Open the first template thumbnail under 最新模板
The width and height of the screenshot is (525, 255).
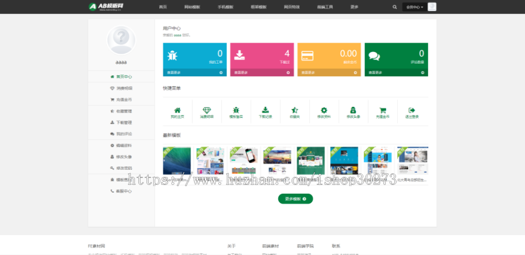point(177,161)
